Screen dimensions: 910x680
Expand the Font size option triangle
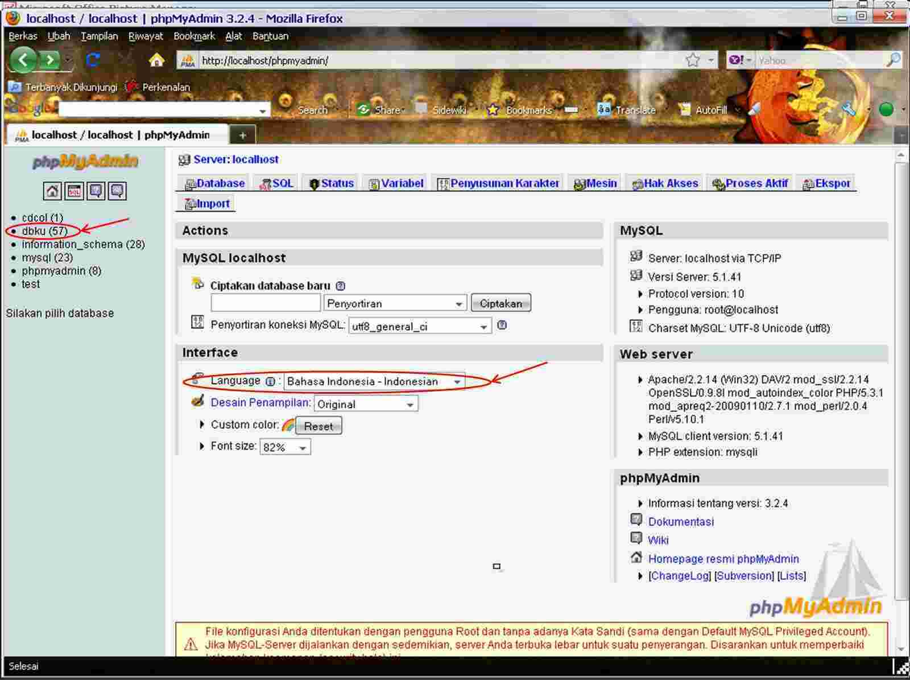[202, 446]
